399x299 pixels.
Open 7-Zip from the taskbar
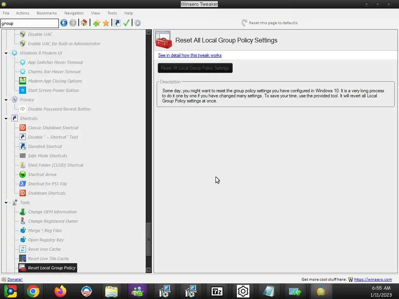coord(217,291)
